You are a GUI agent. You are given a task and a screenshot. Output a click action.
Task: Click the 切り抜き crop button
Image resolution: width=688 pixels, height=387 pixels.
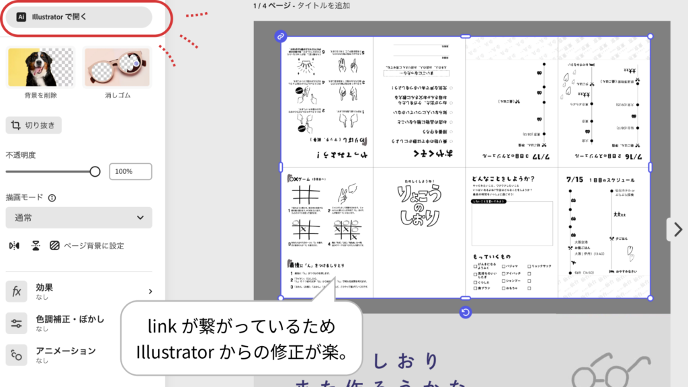[34, 125]
